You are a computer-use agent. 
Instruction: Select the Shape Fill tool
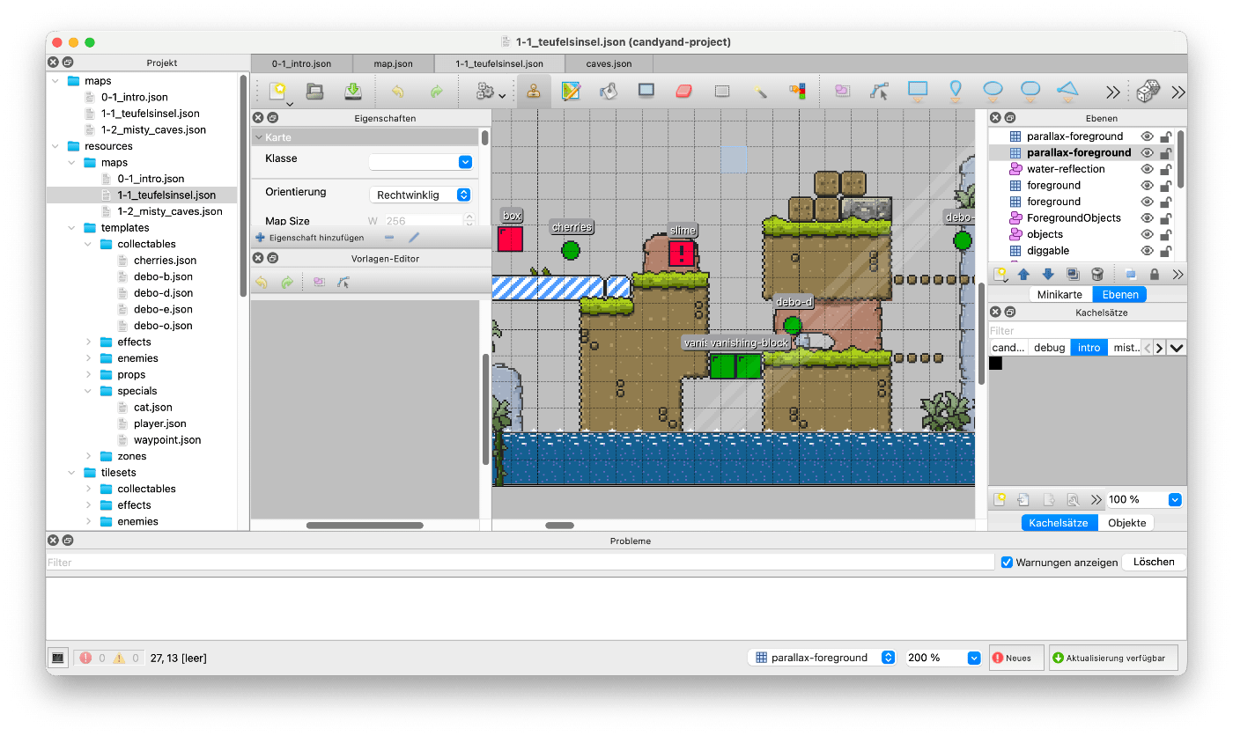[x=646, y=91]
